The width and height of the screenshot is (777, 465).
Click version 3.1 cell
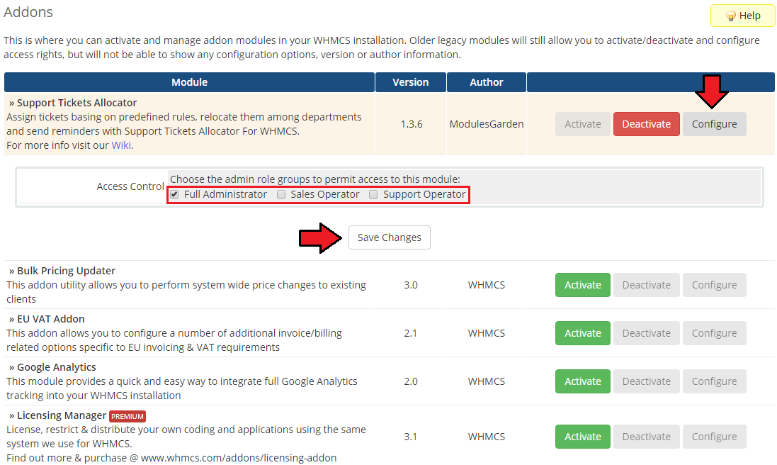coord(410,437)
